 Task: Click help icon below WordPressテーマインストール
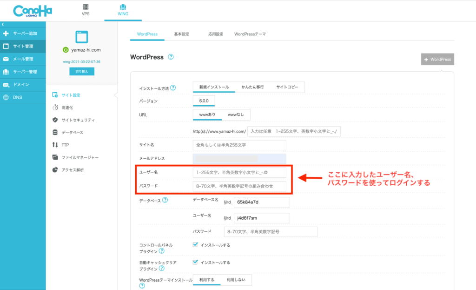tap(142, 286)
